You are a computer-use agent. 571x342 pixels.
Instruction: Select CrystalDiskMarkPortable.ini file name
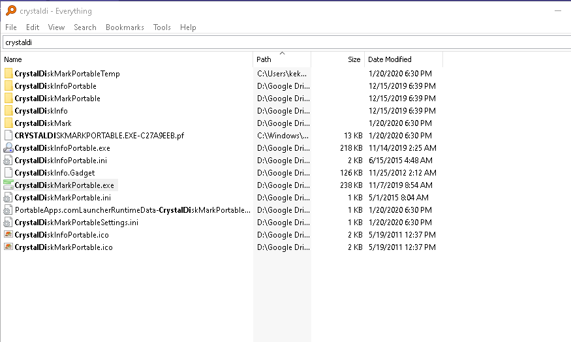coord(63,197)
